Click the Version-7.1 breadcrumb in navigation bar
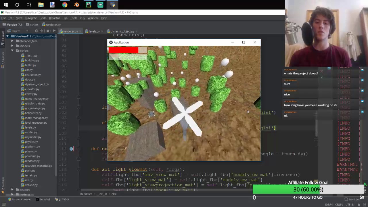368x207 pixels. click(x=12, y=25)
